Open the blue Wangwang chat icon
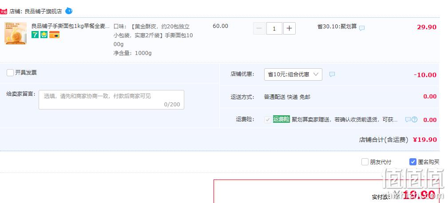 click(x=68, y=11)
